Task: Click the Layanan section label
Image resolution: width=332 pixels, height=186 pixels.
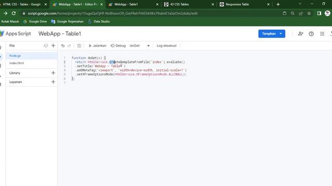Action: tap(16, 82)
